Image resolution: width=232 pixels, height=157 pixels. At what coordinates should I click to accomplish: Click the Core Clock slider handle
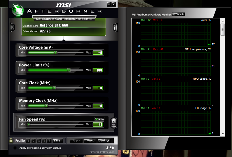(54, 88)
